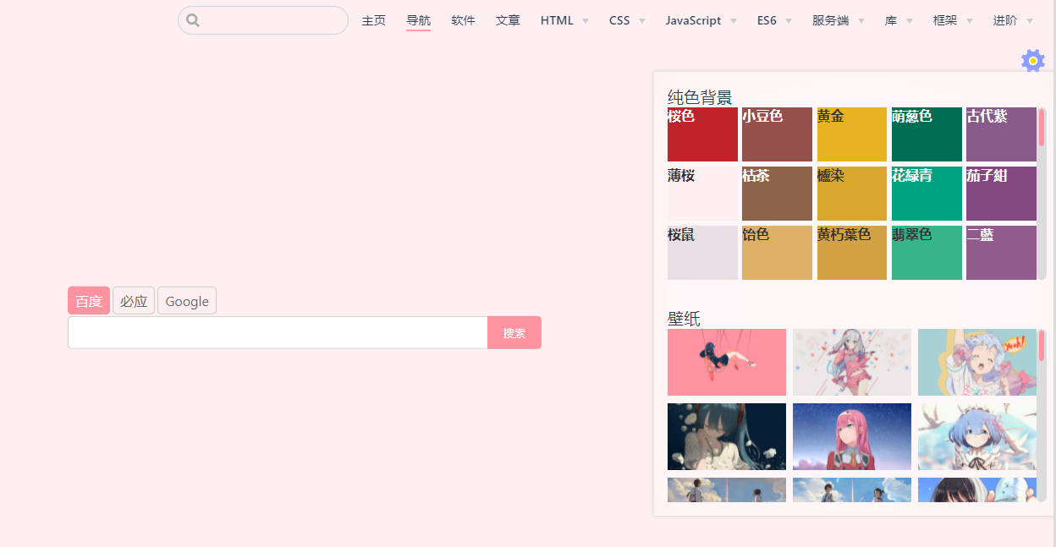Select the pink-haired girl night sky wallpaper
The height and width of the screenshot is (547, 1056).
851,436
